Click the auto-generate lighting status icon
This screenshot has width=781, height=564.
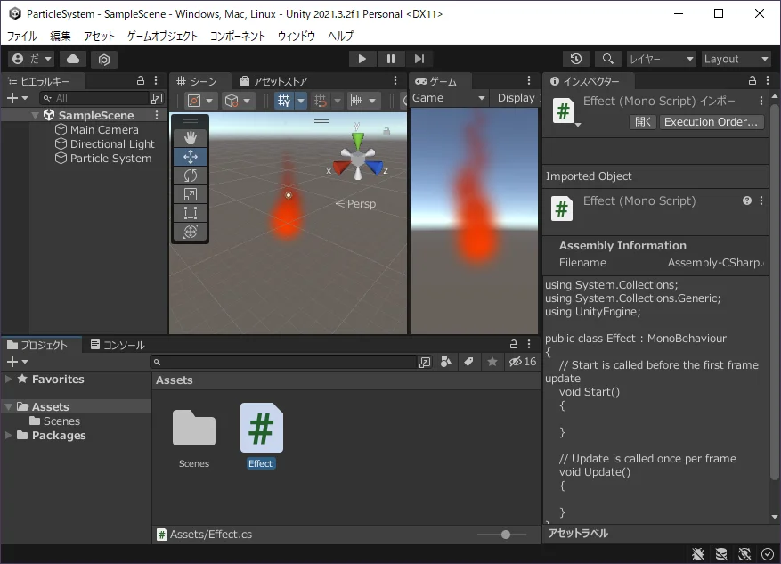tap(744, 553)
